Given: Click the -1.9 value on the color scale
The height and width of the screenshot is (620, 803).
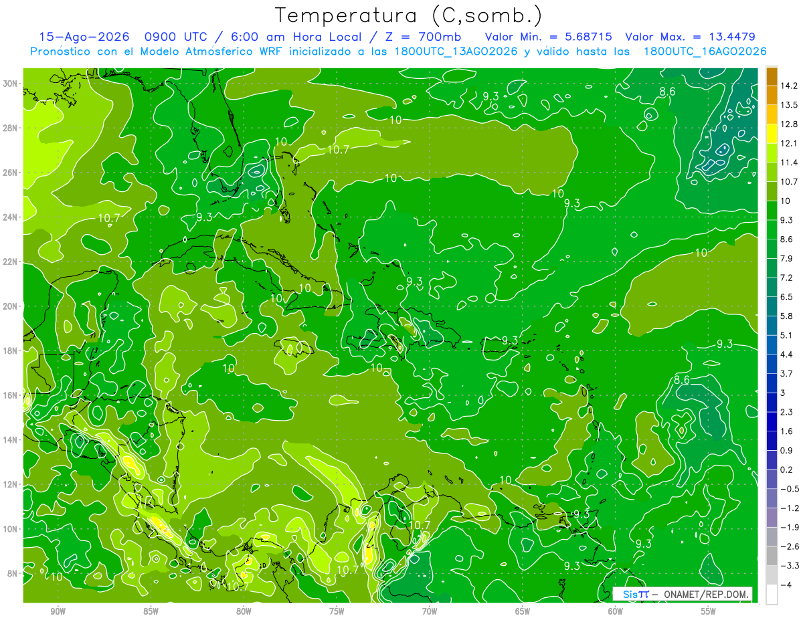Looking at the screenshot, I should coord(790,527).
